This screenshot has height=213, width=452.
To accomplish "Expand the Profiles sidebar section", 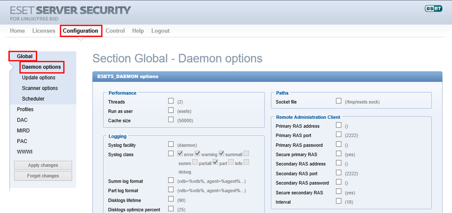I will click(25, 110).
